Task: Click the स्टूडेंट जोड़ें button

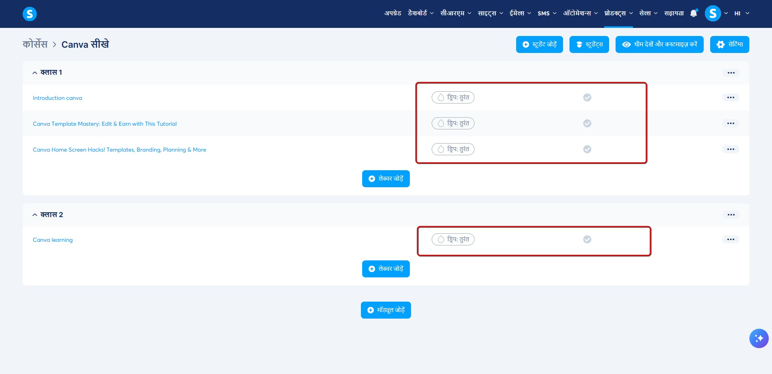Action: [539, 44]
